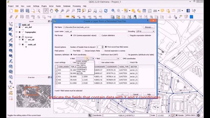
Task: Click the coordinate toggle icon in status bar
Action: [90, 115]
